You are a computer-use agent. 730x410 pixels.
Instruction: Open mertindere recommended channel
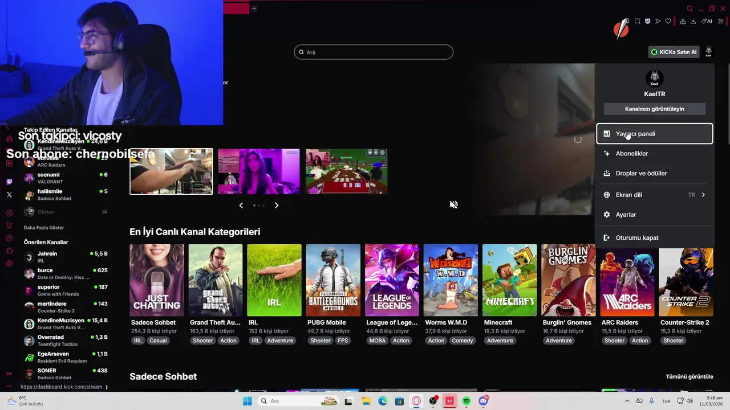[x=66, y=307]
